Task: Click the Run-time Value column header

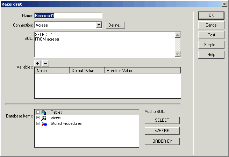Action: 143,71
